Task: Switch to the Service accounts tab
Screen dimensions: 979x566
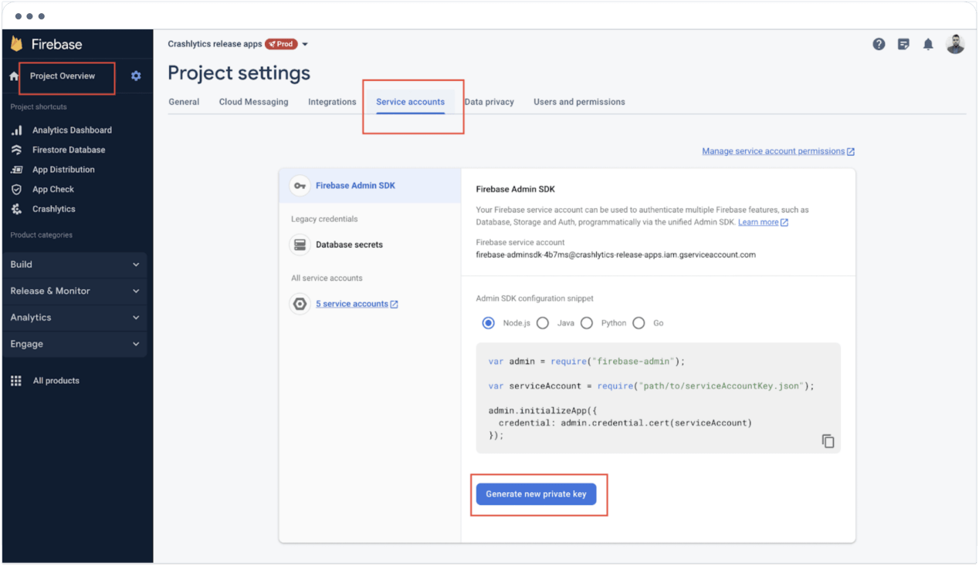Action: click(x=411, y=102)
